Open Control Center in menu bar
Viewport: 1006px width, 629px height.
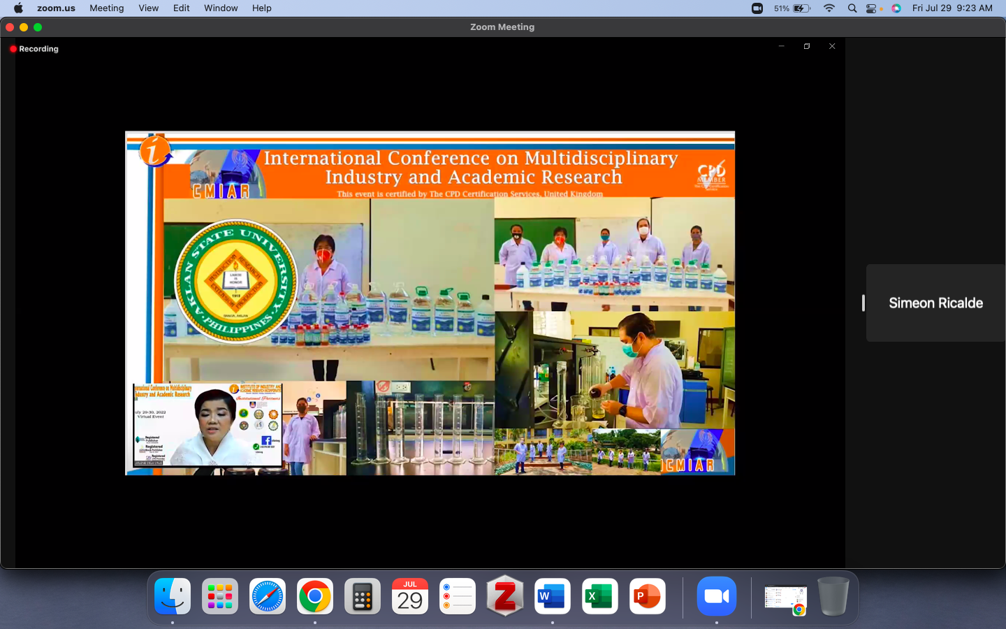(872, 8)
